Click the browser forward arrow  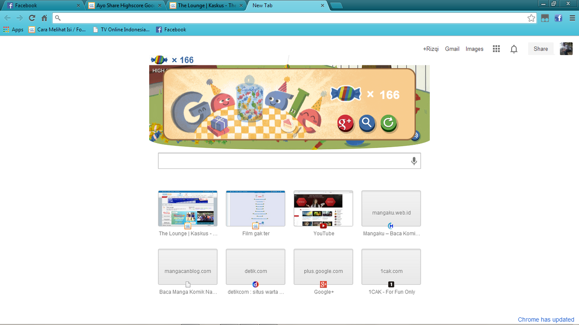click(19, 18)
